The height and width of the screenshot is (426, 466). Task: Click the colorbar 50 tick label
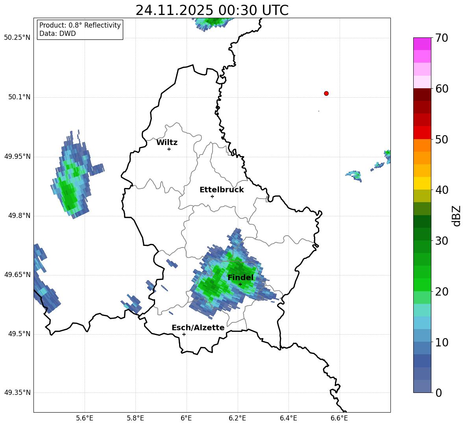coord(442,139)
